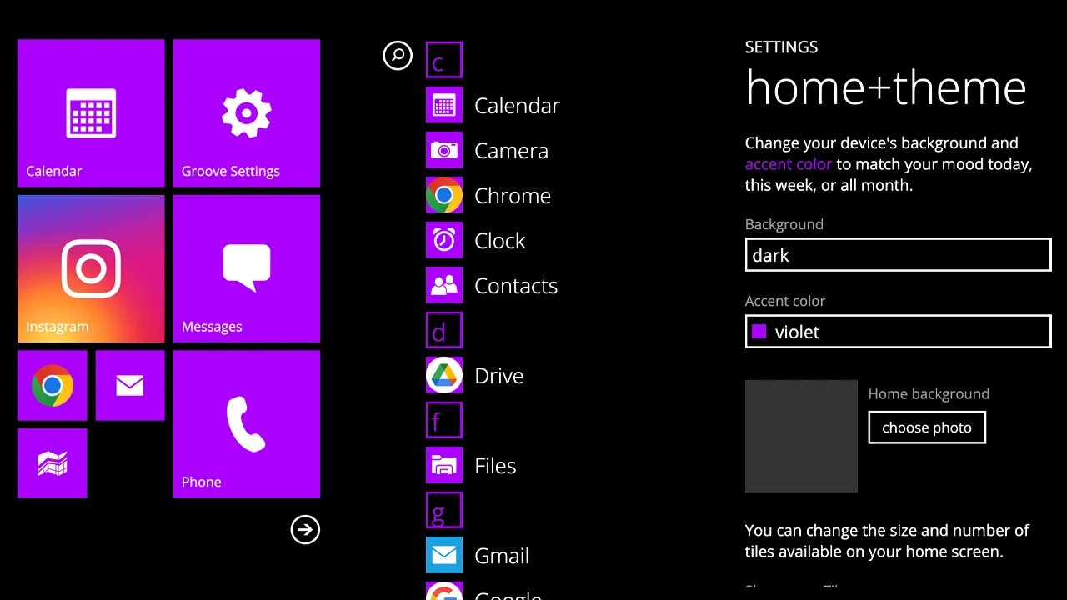Open the Contacts icon in the app list
This screenshot has height=600, width=1067.
coord(444,285)
